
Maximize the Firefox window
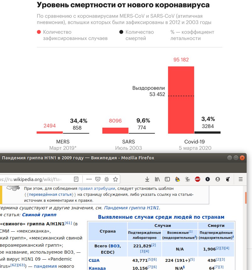coord(236,158)
